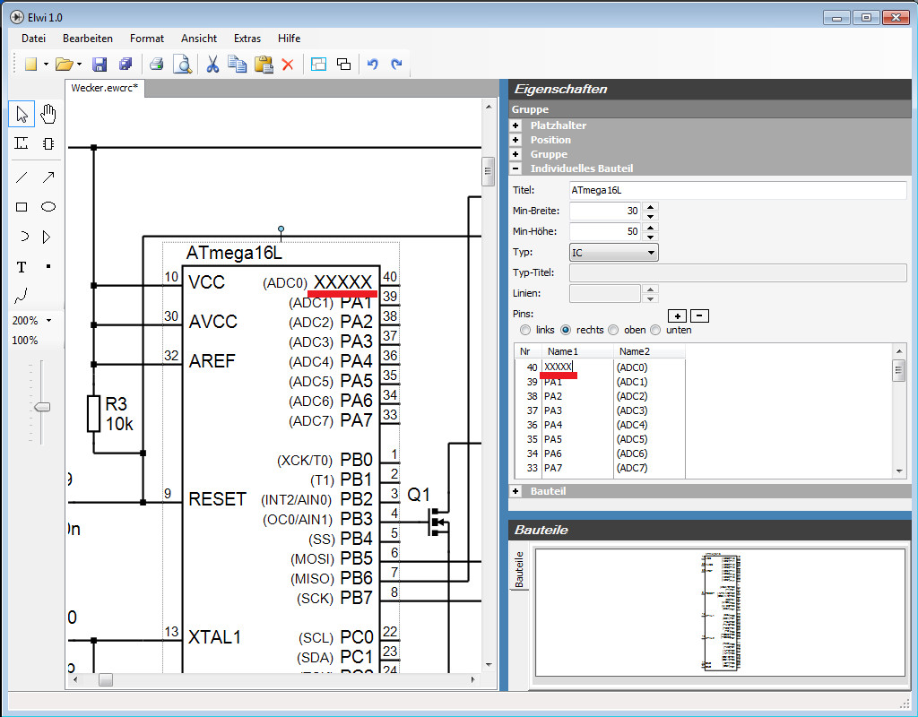Save the file with the floppy disk icon
This screenshot has width=918, height=717.
[x=100, y=65]
